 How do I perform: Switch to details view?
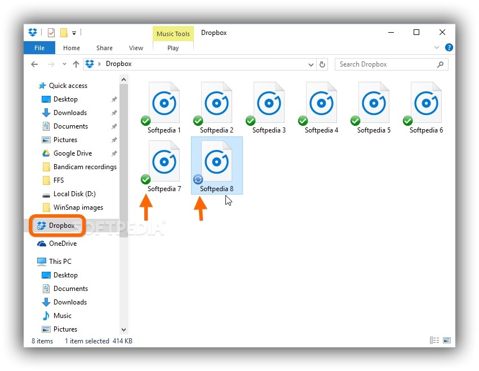(x=434, y=340)
